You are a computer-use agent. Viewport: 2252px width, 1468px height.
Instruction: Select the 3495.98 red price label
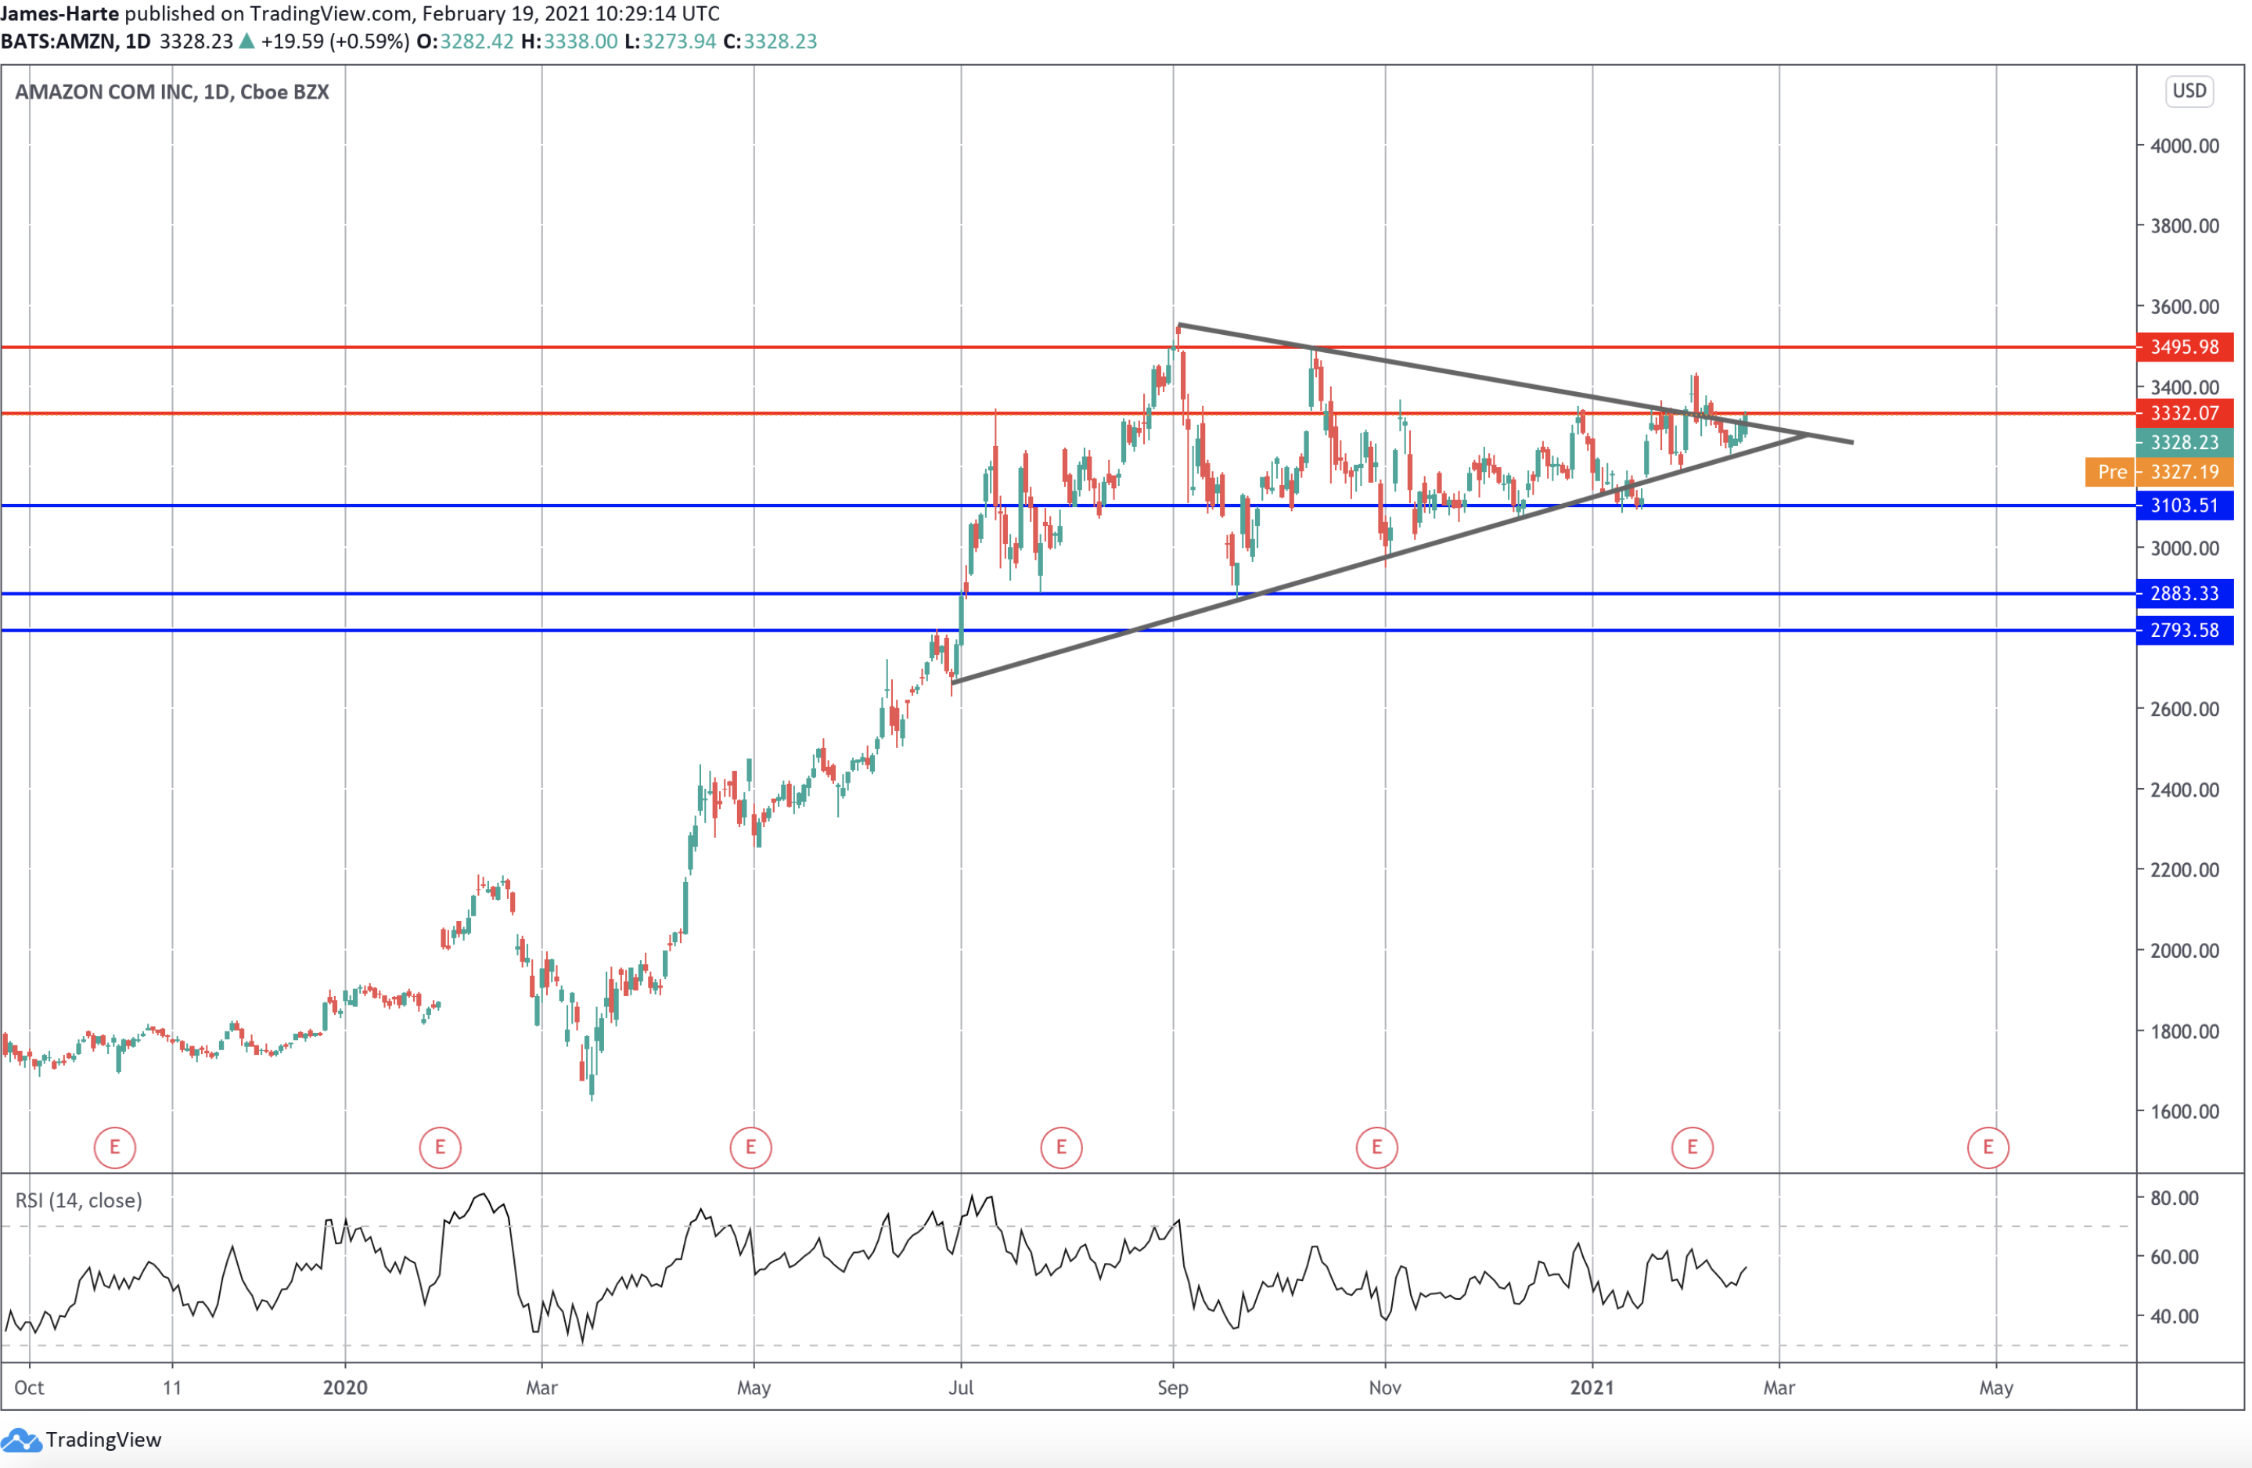[x=2184, y=347]
